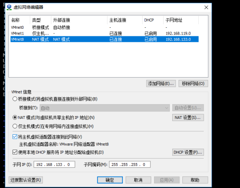Click the 自动设置(U)... button
This screenshot has width=240, height=188.
[188, 108]
